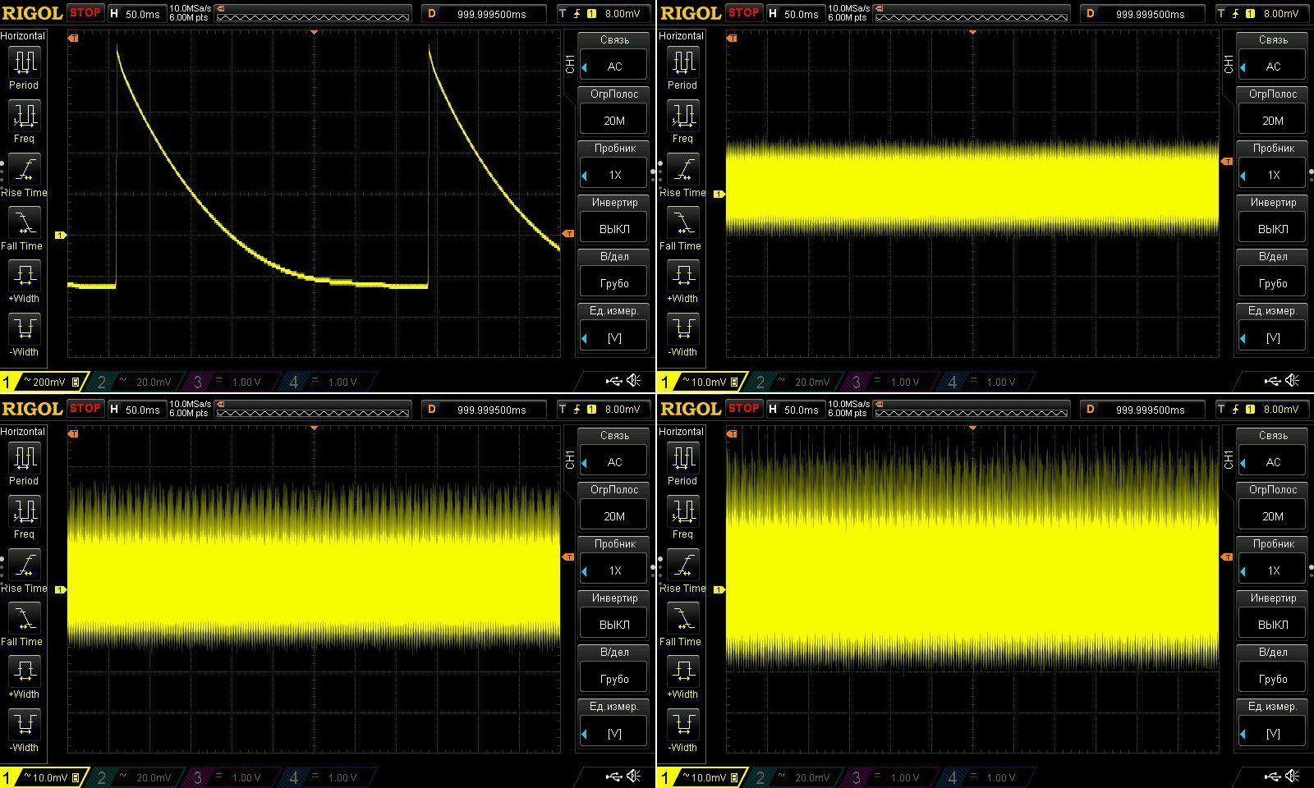
Task: Toggle В/дел Грубо setting in top-right scope
Action: point(1272,283)
